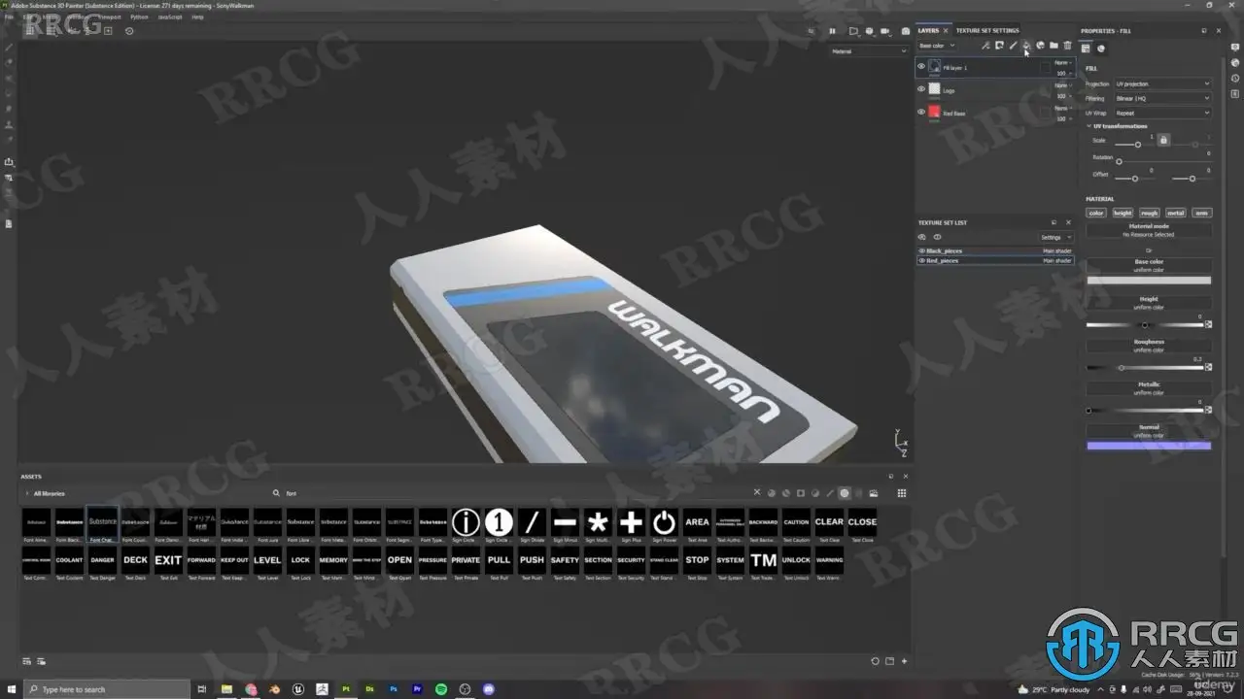Create a new folder in Layers
The image size is (1244, 699).
pos(1054,46)
